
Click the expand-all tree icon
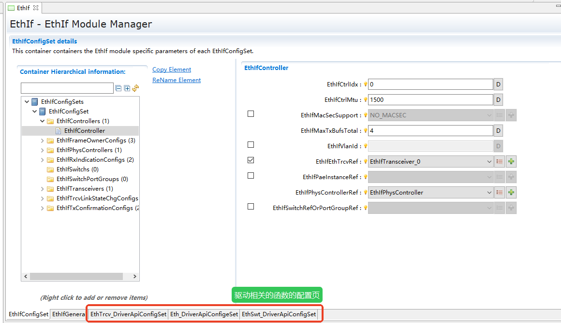(x=126, y=88)
